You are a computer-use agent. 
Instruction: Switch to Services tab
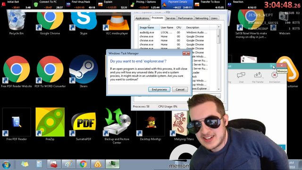pyautogui.click(x=170, y=18)
